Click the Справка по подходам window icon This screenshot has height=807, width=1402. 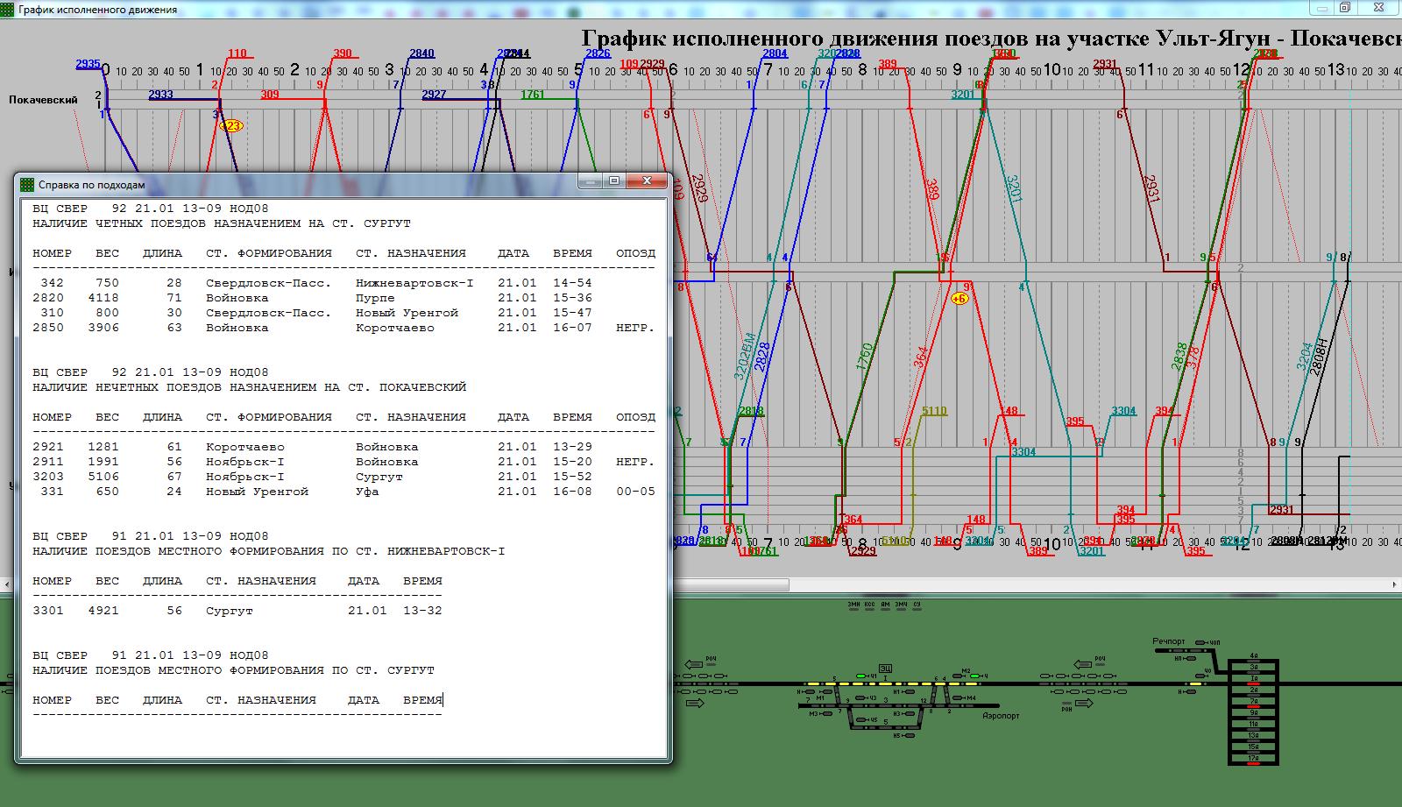point(27,185)
